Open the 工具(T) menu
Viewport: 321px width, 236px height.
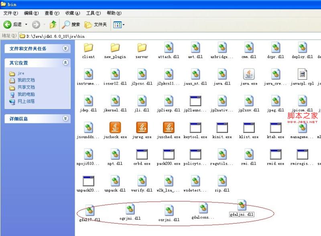tap(93, 13)
